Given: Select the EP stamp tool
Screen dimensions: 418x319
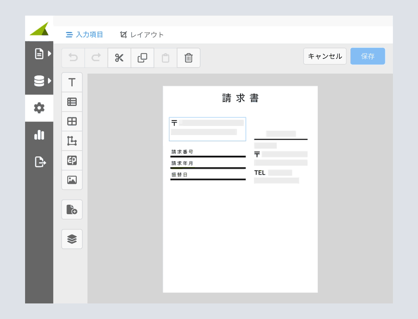Looking at the screenshot, I should pyautogui.click(x=72, y=161).
